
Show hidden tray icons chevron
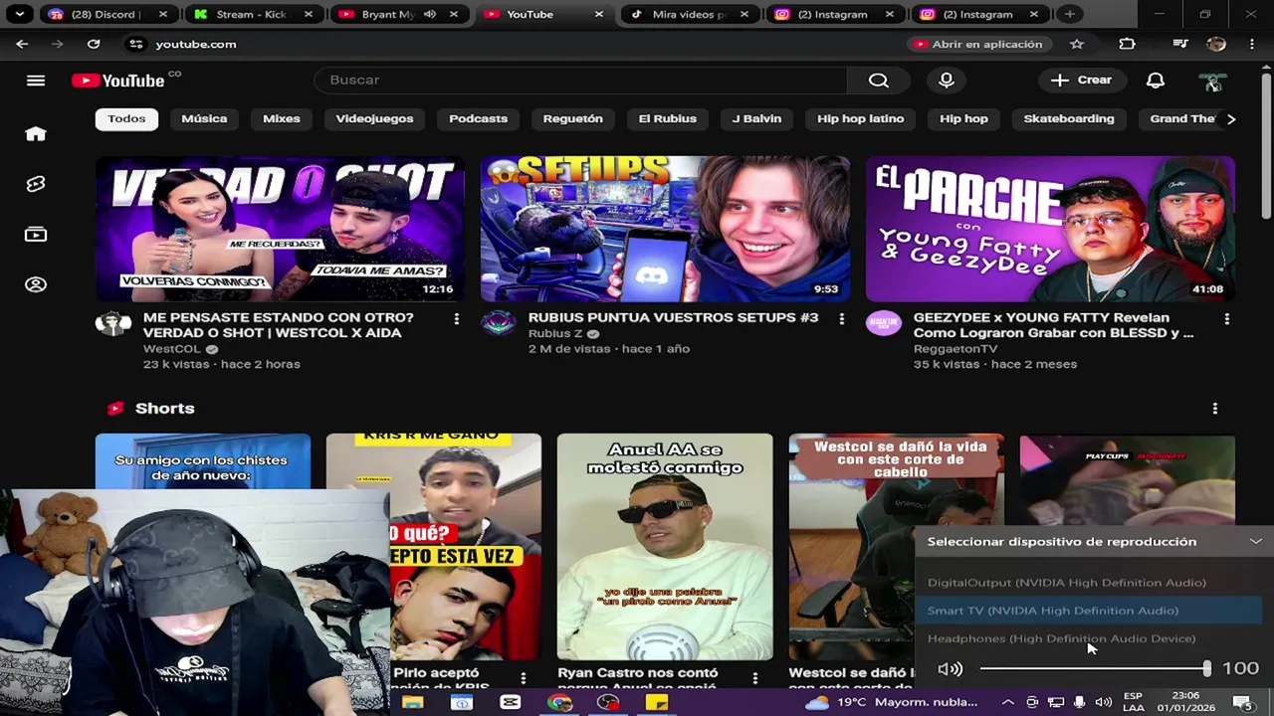click(x=1007, y=703)
